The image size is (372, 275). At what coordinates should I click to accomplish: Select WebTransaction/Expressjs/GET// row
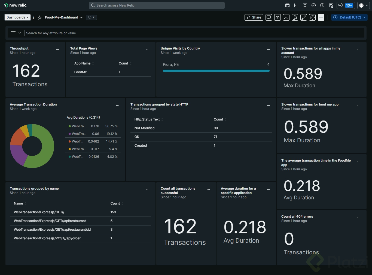pos(80,212)
